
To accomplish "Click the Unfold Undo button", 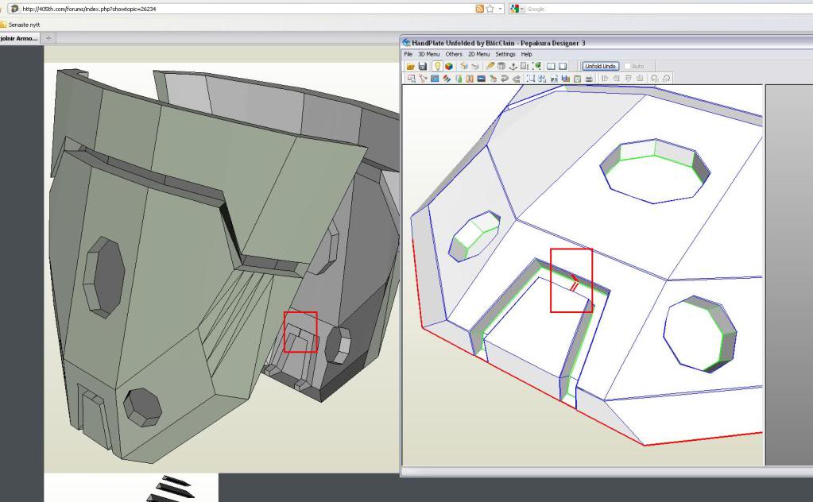I will (x=601, y=66).
